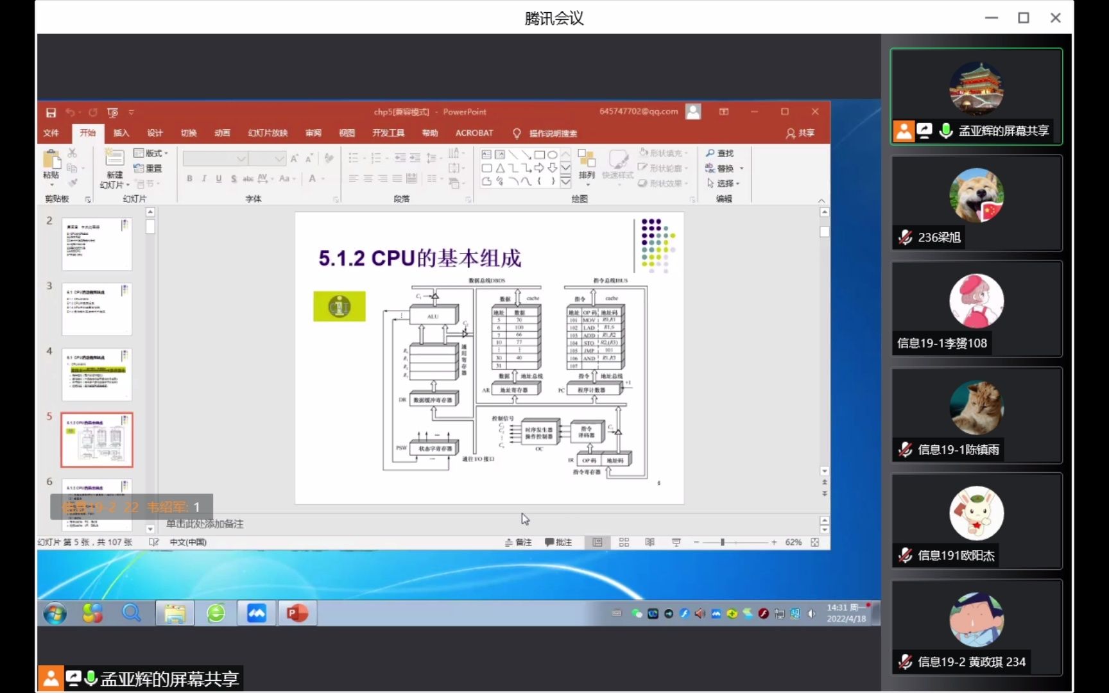Viewport: 1109px width, 693px height.
Task: Click the zoom in plus button
Action: [x=774, y=542]
